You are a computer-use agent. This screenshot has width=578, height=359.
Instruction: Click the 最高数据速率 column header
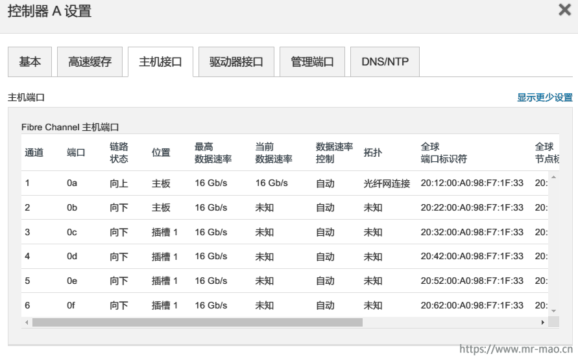(x=213, y=152)
